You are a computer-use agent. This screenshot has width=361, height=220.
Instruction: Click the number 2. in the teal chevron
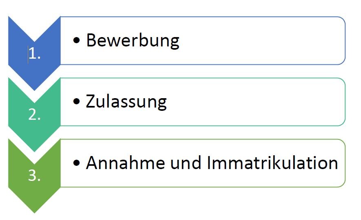(35, 115)
